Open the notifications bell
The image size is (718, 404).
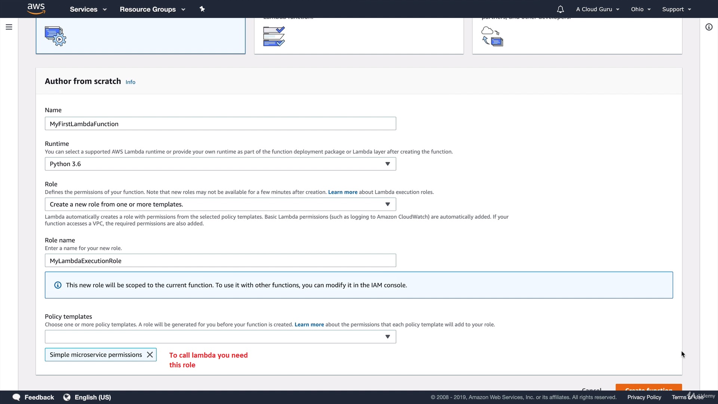point(560,9)
